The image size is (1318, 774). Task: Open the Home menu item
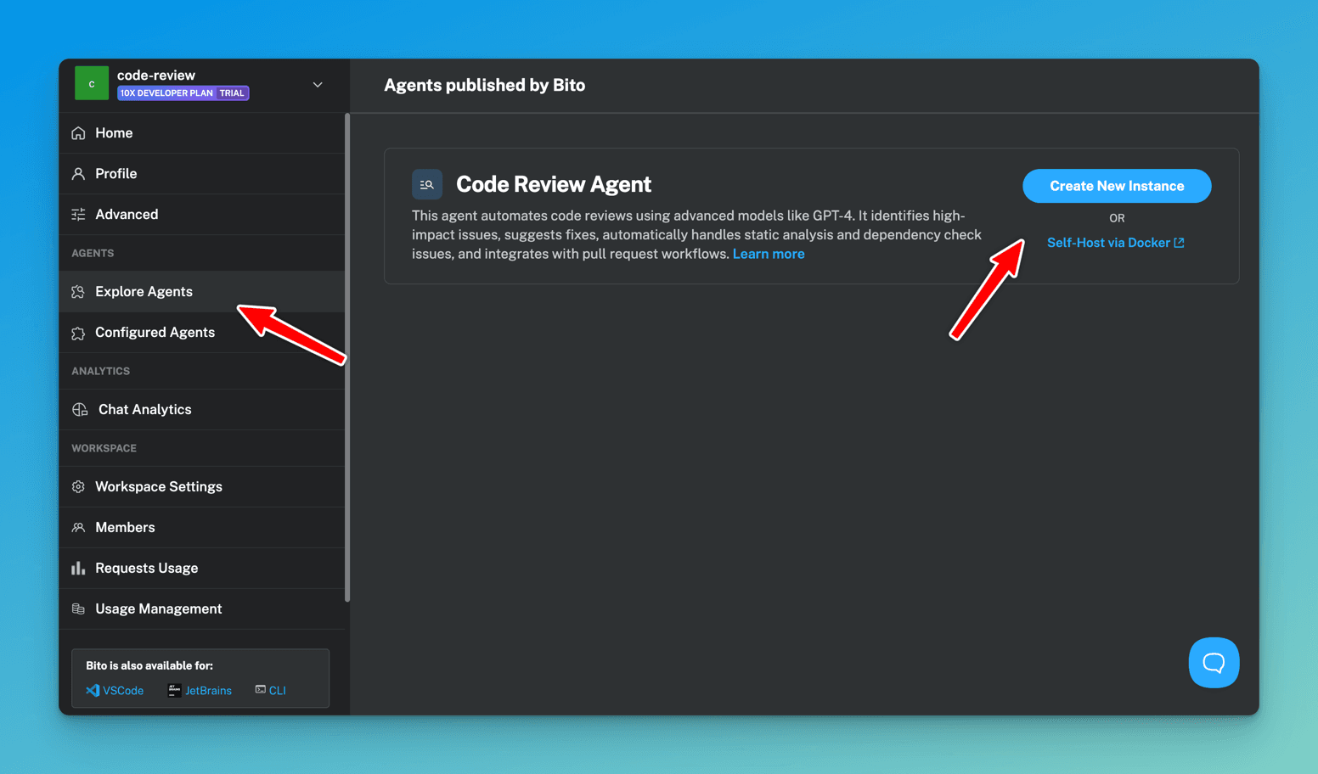pos(202,133)
